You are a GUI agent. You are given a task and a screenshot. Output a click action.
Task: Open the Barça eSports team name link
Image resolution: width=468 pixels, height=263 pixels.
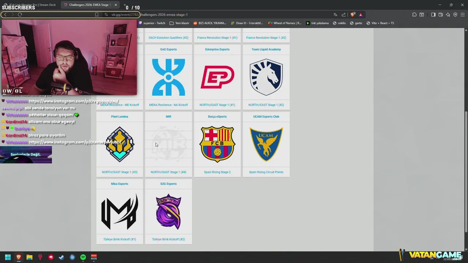217,117
